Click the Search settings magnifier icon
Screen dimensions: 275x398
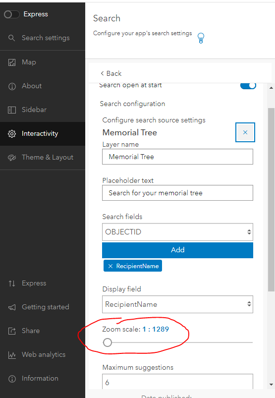pyautogui.click(x=12, y=38)
